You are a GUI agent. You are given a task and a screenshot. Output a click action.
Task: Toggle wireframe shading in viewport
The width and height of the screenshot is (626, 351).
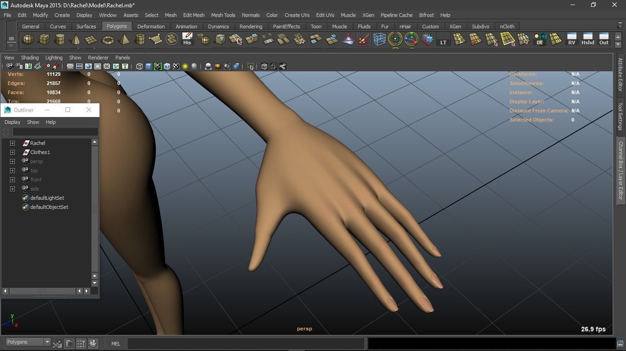[139, 66]
